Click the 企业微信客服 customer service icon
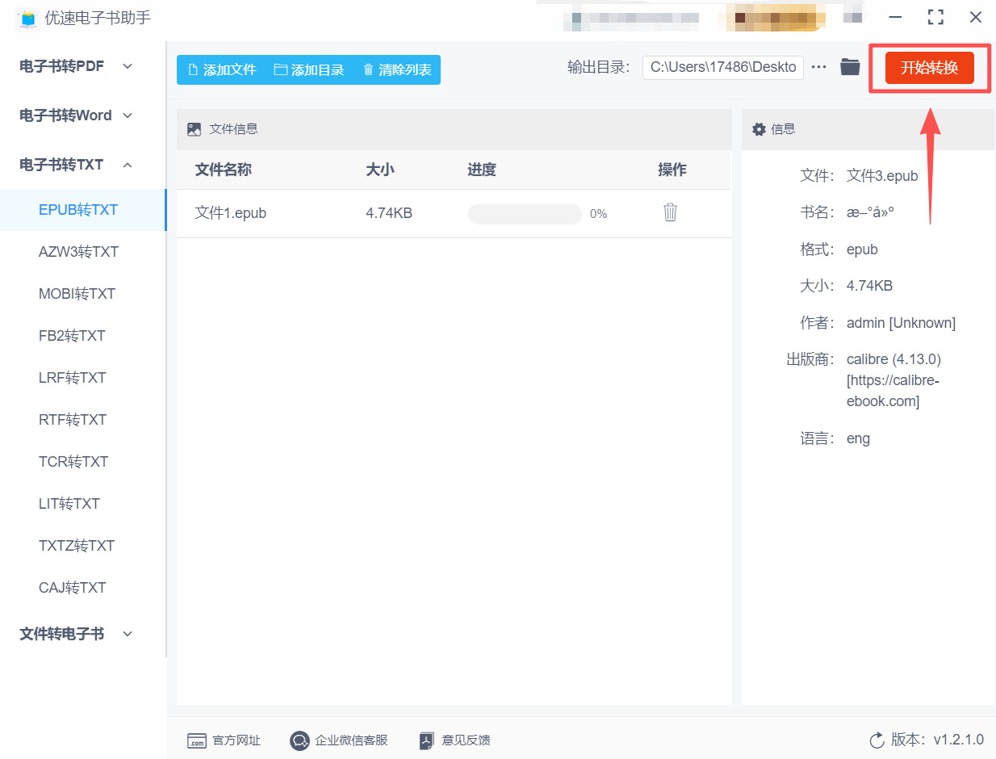996x759 pixels. [x=299, y=740]
